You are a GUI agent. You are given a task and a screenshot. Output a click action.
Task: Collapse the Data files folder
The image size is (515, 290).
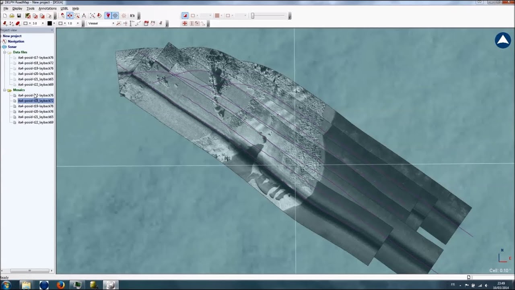[x=4, y=52]
